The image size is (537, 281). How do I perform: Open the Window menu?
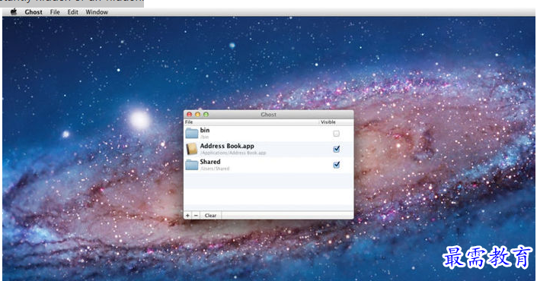pos(97,12)
